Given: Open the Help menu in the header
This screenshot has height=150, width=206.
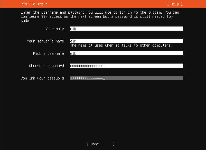Looking at the screenshot, I should [175, 4].
